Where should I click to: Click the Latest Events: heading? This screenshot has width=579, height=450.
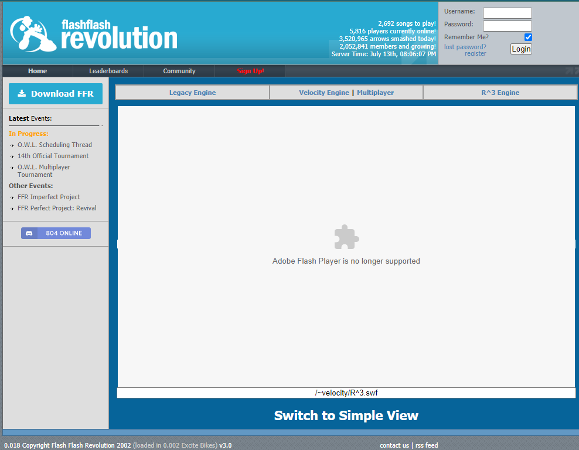30,118
